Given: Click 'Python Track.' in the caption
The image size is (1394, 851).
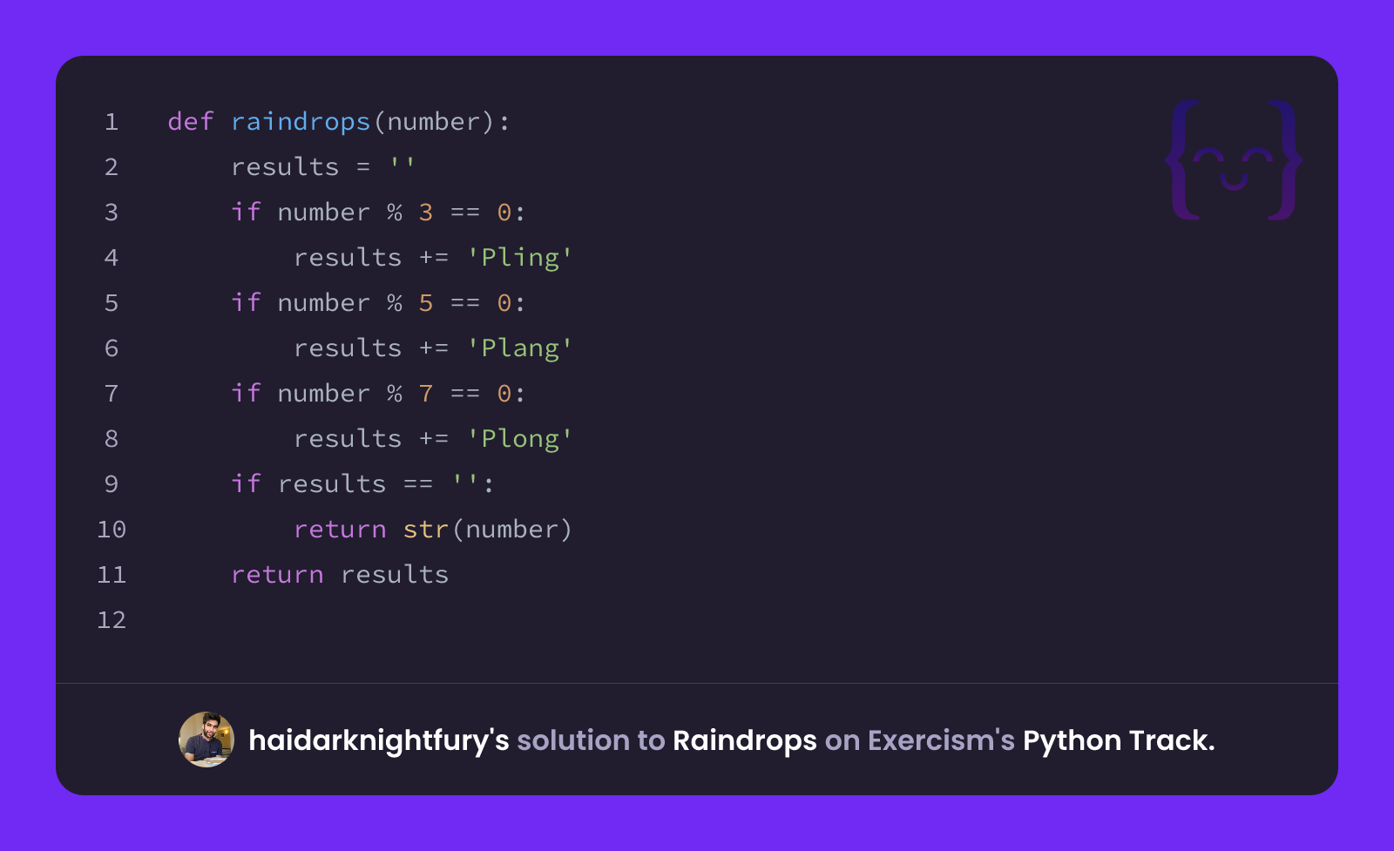Looking at the screenshot, I should click(1119, 740).
